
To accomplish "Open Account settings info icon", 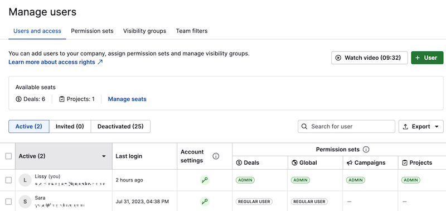I will 216,156.
